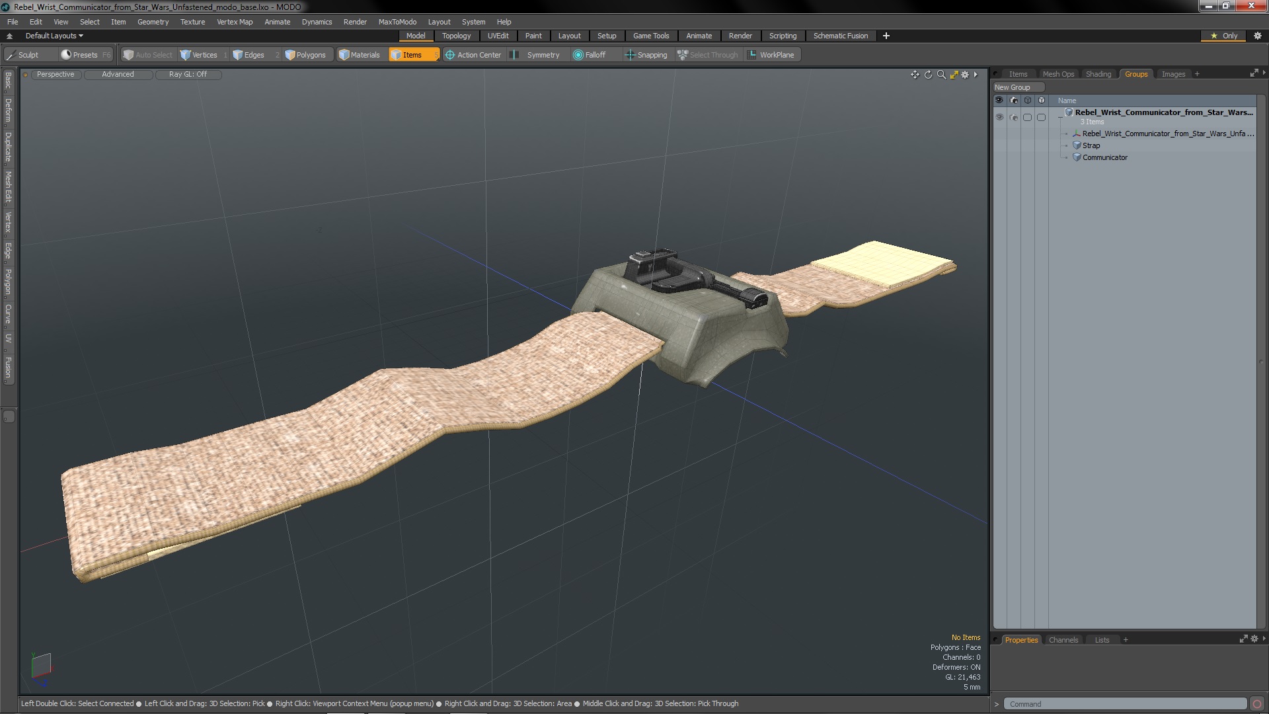Viewport: 1269px width, 714px height.
Task: Toggle the Only star button
Action: click(1223, 36)
